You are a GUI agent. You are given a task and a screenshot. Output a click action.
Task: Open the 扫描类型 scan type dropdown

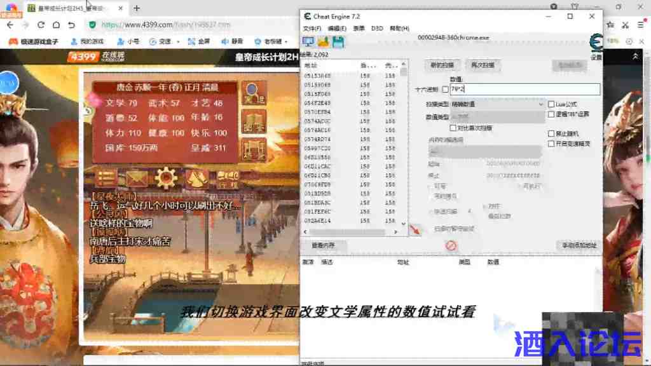pos(496,104)
